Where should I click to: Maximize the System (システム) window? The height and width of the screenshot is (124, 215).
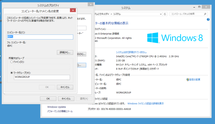[199, 7]
